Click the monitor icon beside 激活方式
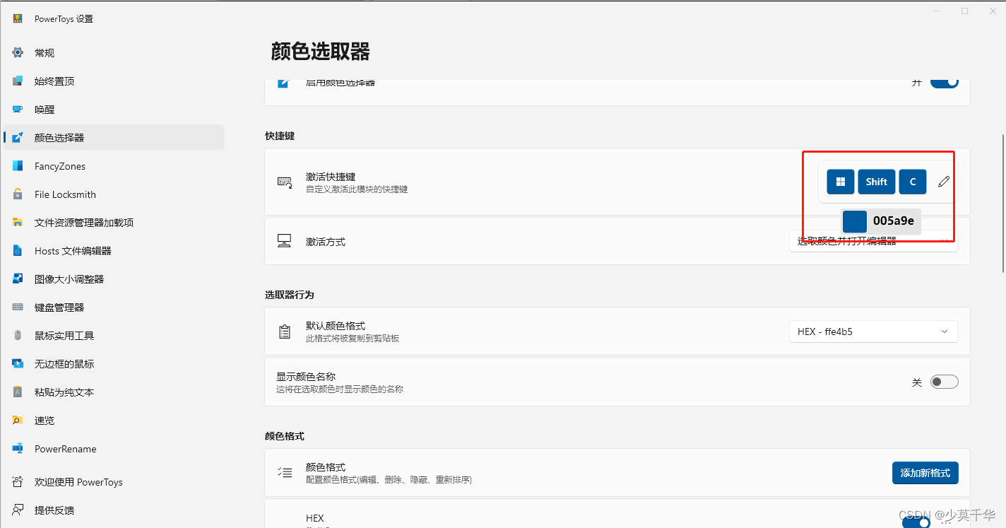 click(285, 241)
